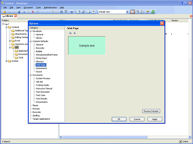Select the Sound category item
Viewport: 193px width, 144px height.
point(39,72)
